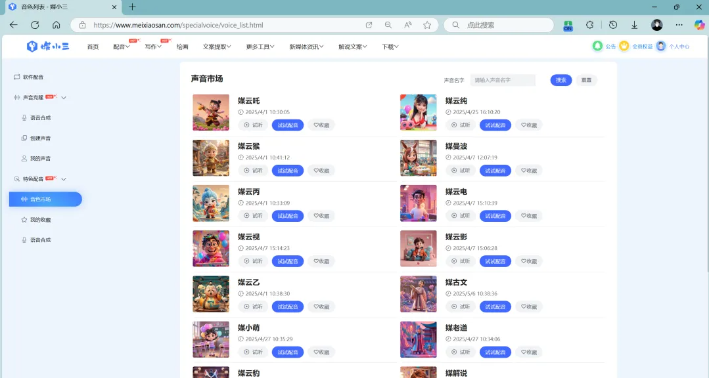The height and width of the screenshot is (378, 709).
Task: Click the zoom magnifier icon in address bar
Action: [x=388, y=26]
